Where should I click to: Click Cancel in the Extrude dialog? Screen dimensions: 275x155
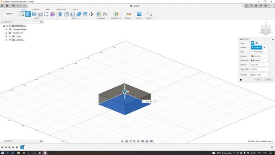[268, 80]
